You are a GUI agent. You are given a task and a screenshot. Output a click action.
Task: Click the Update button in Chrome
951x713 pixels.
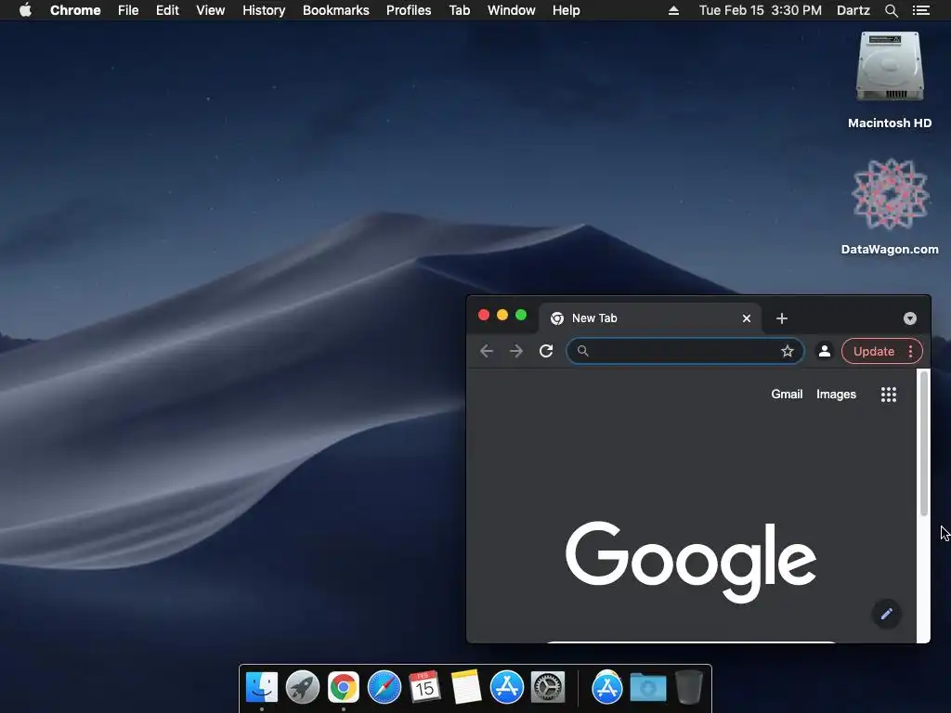pos(873,351)
